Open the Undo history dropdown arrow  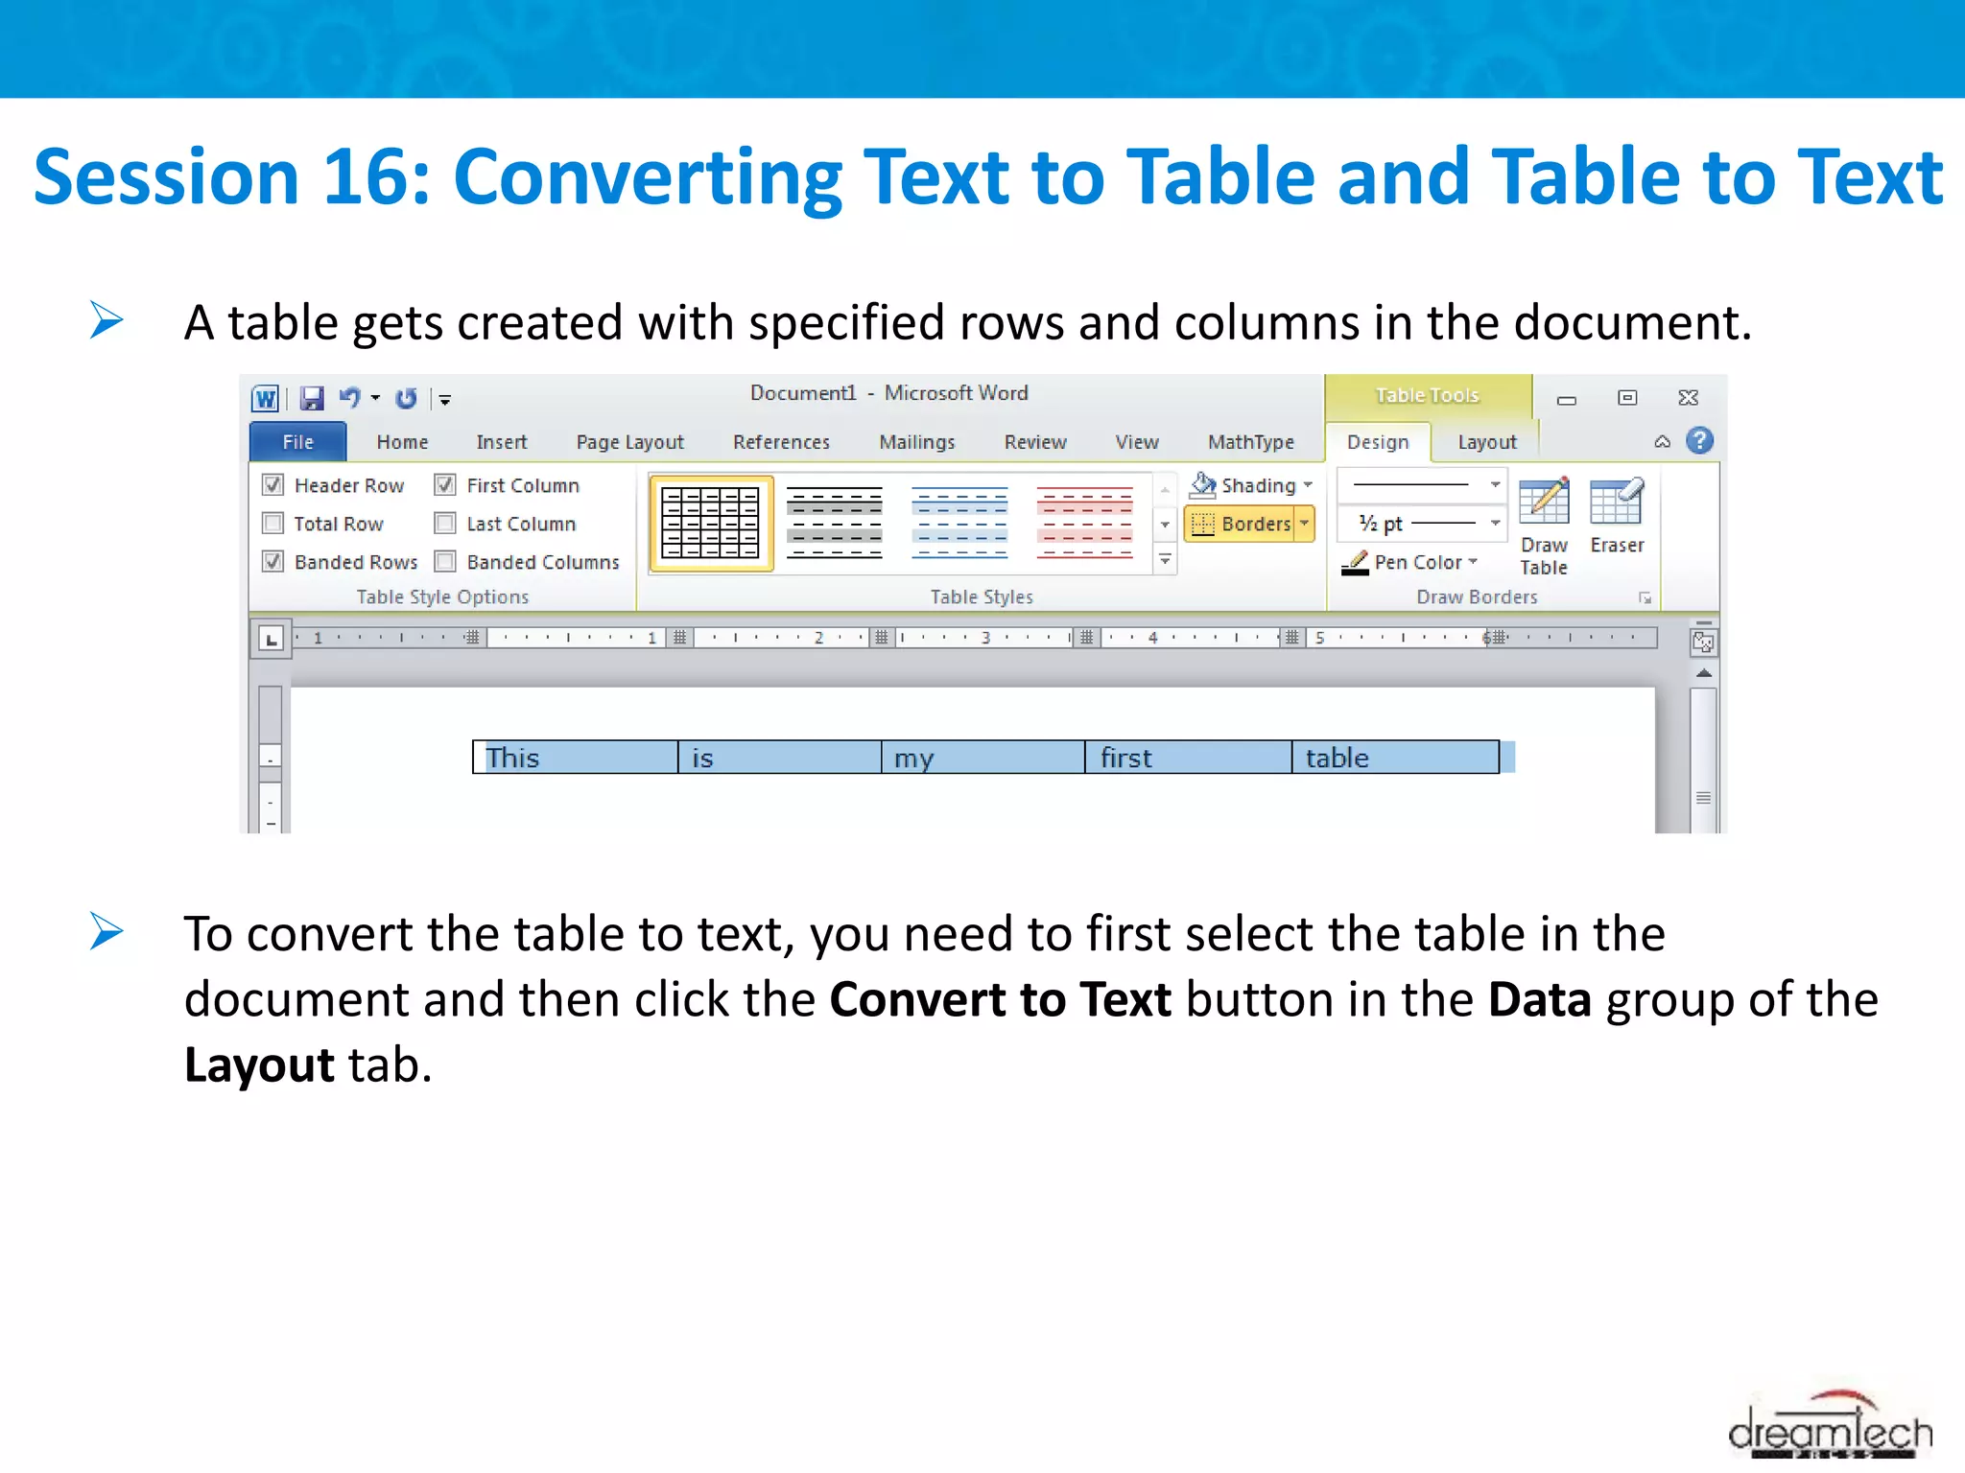click(375, 398)
